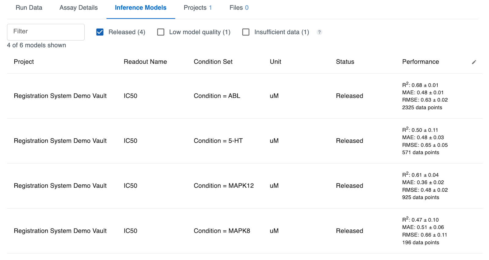Click into the Filter text field

pos(46,32)
